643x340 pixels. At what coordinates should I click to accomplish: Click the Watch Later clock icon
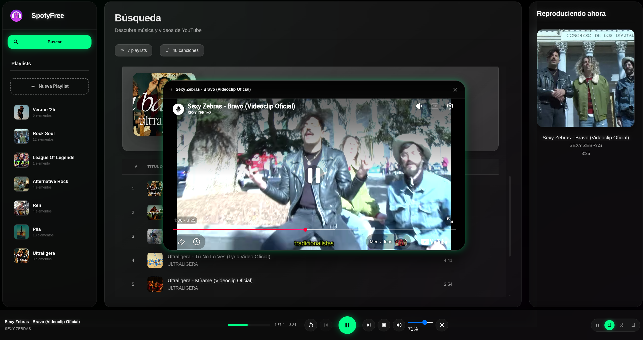click(x=197, y=242)
